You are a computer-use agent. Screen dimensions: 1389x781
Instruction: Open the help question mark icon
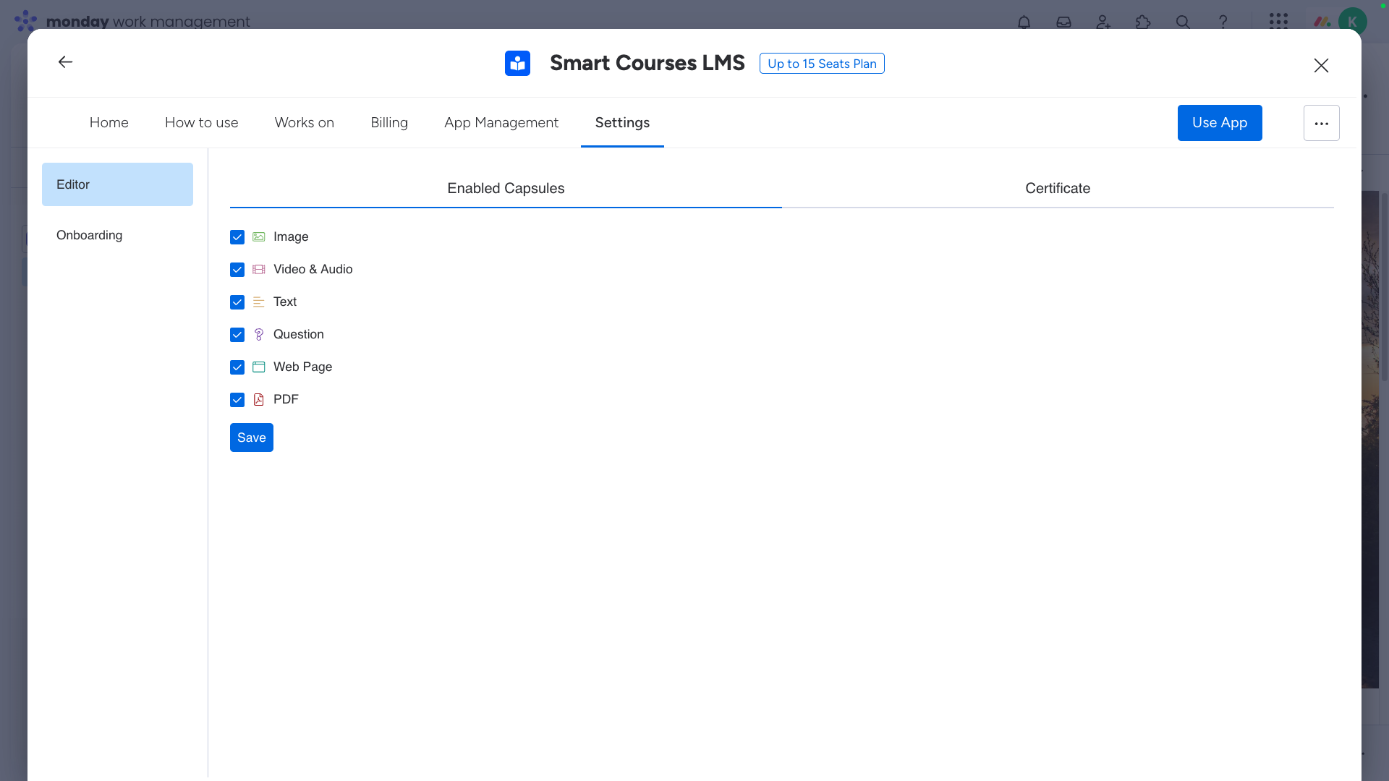pyautogui.click(x=1223, y=22)
